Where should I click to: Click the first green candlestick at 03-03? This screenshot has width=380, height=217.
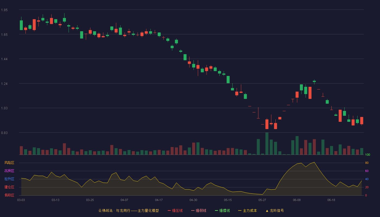click(x=21, y=25)
